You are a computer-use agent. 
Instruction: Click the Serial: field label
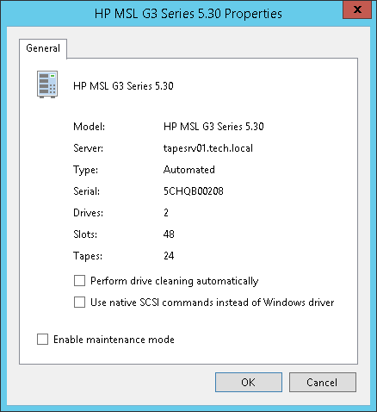coord(86,191)
